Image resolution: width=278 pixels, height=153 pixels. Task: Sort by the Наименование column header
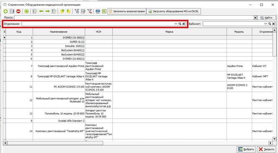coord(59,32)
